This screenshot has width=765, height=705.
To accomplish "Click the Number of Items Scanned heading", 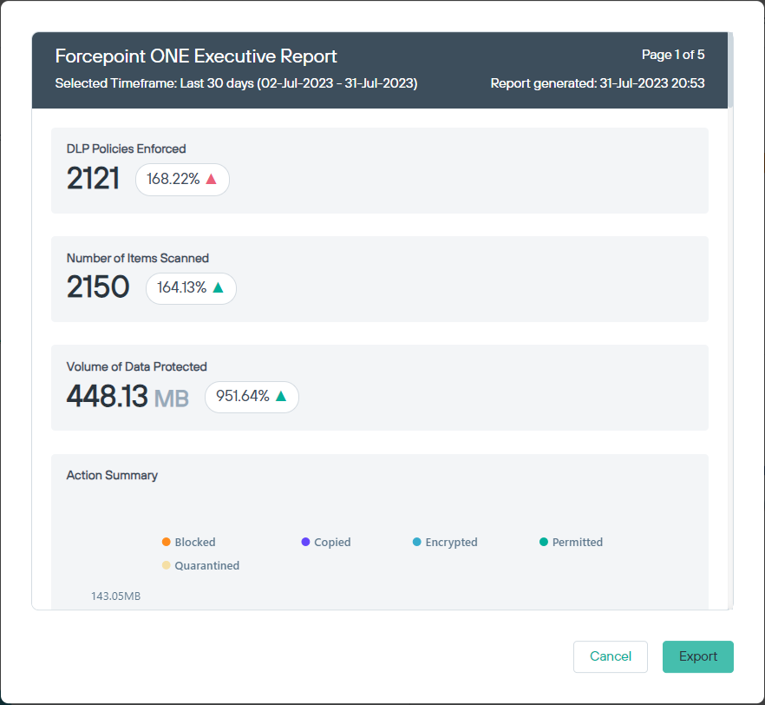I will (138, 258).
